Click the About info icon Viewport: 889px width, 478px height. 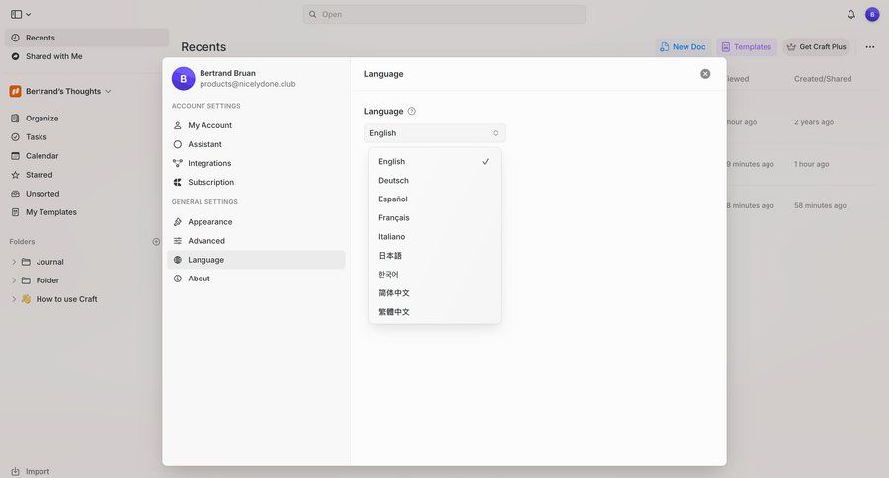pyautogui.click(x=178, y=279)
